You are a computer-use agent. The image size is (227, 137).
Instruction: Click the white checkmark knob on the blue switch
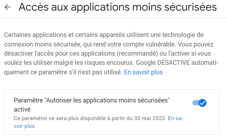tap(203, 103)
